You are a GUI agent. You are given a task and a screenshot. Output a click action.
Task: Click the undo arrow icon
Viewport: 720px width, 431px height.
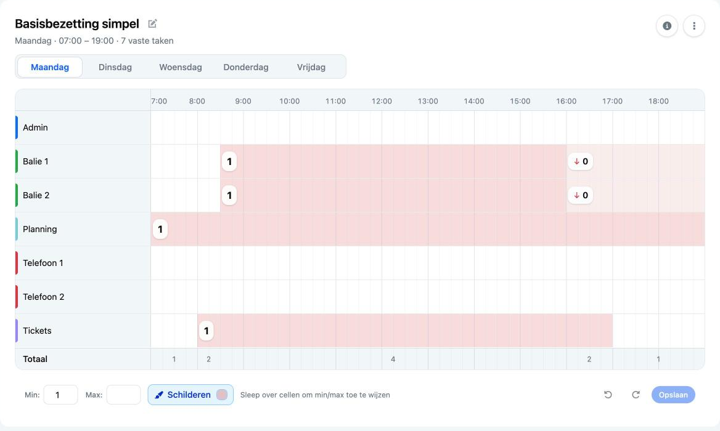point(608,395)
